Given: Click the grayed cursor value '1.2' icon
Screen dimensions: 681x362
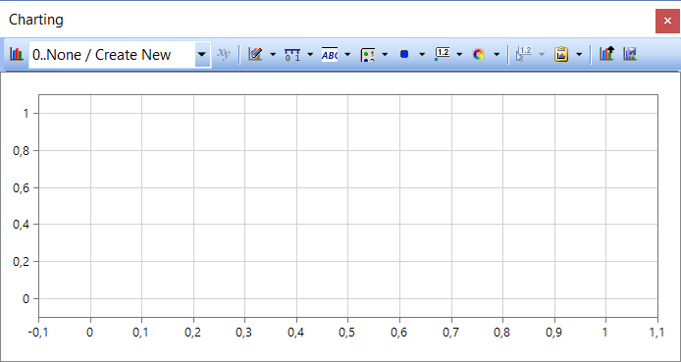Looking at the screenshot, I should pos(524,54).
